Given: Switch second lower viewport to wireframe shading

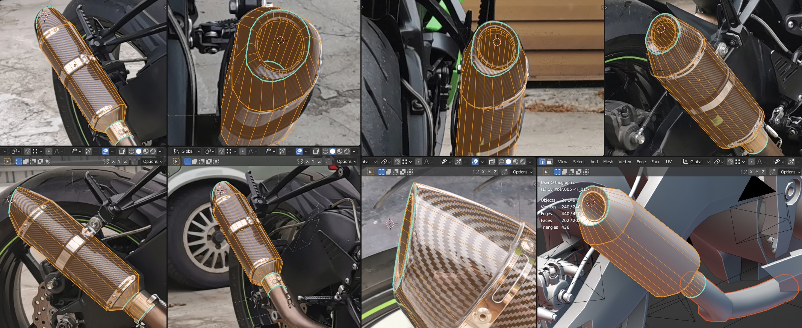Looking at the screenshot, I should click(325, 151).
